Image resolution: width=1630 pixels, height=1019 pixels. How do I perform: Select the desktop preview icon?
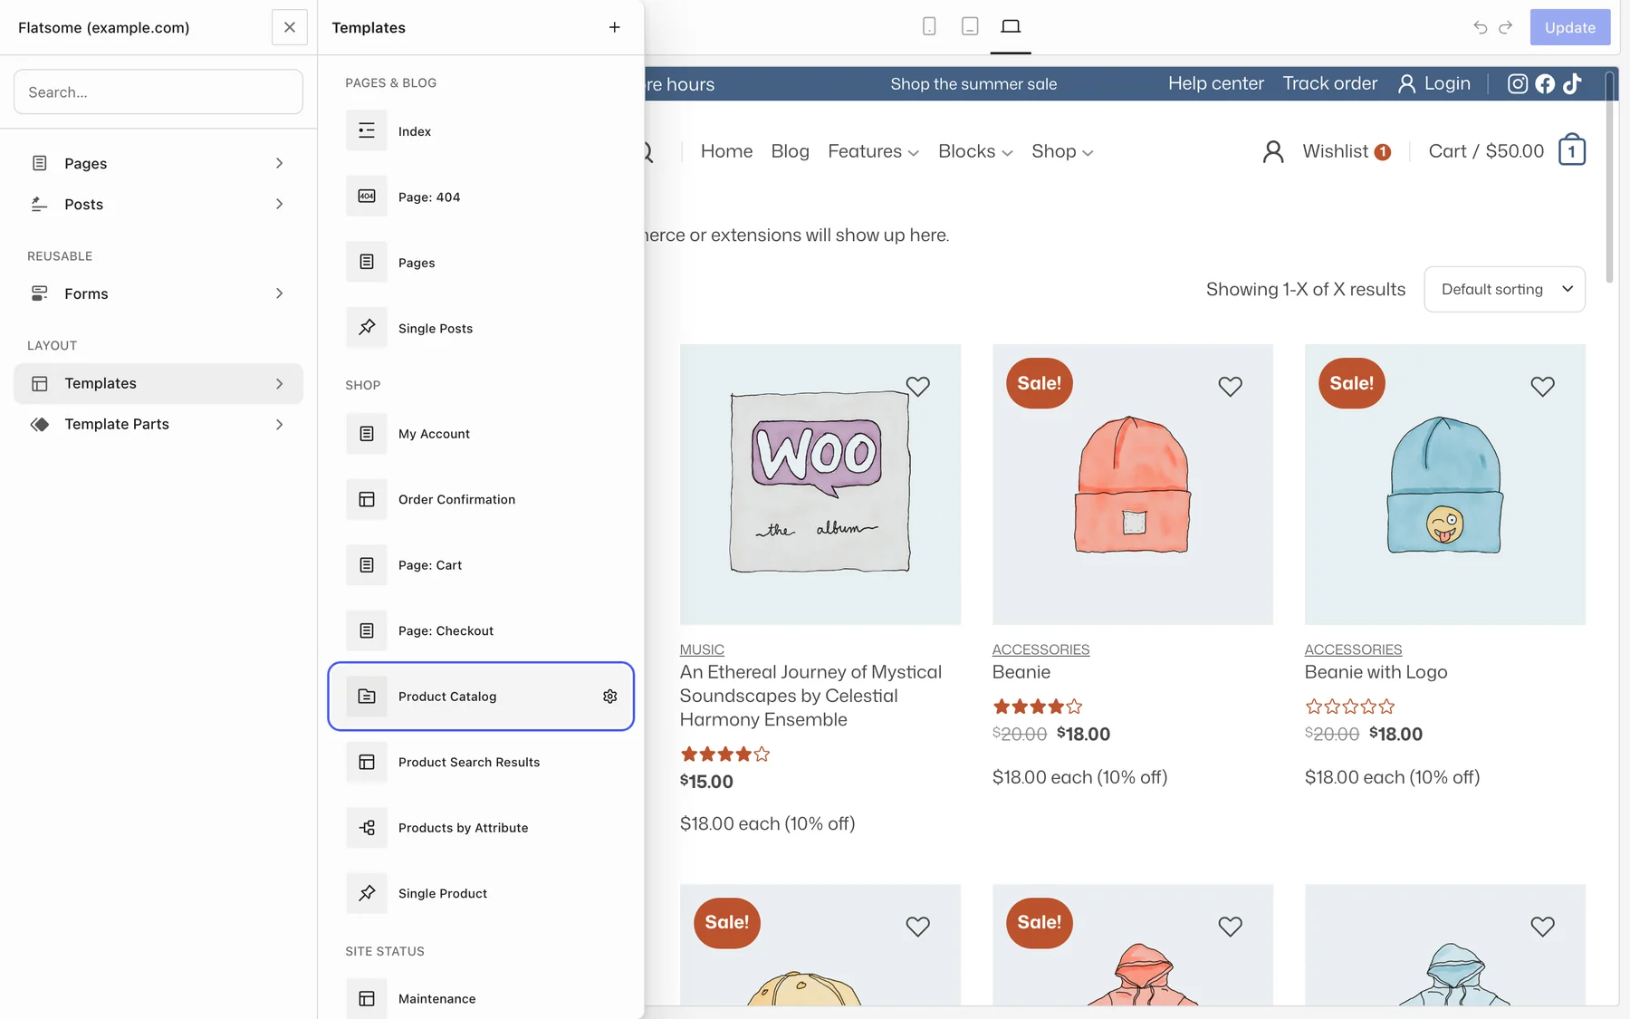tap(1011, 27)
